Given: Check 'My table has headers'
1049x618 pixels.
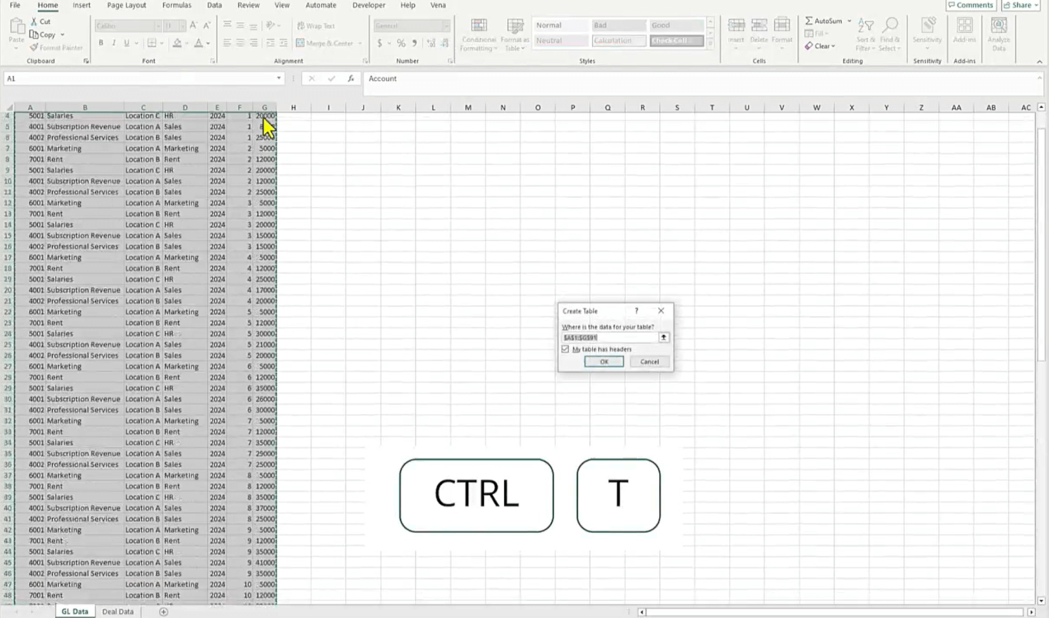Looking at the screenshot, I should click(x=566, y=349).
